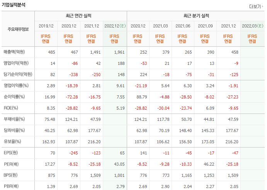Screen dimensions: 267x190
Task: Select the quick ratio value 40.25
Action: [50, 131]
